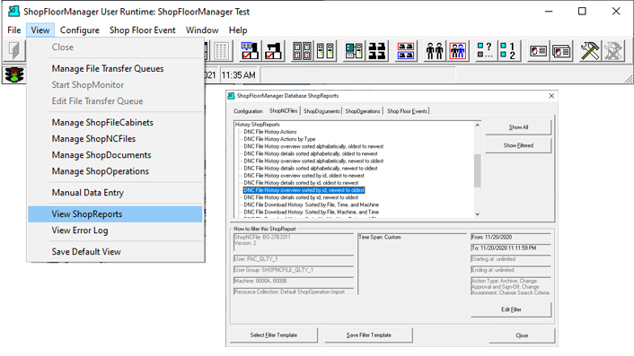Image resolution: width=634 pixels, height=356 pixels.
Task: Click the greyed-out hammer and wrench icon
Action: [613, 51]
